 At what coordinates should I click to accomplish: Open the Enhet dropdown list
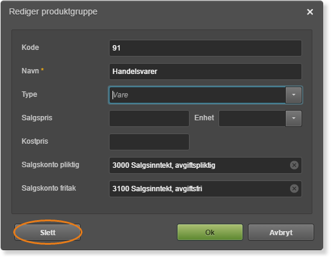[294, 118]
